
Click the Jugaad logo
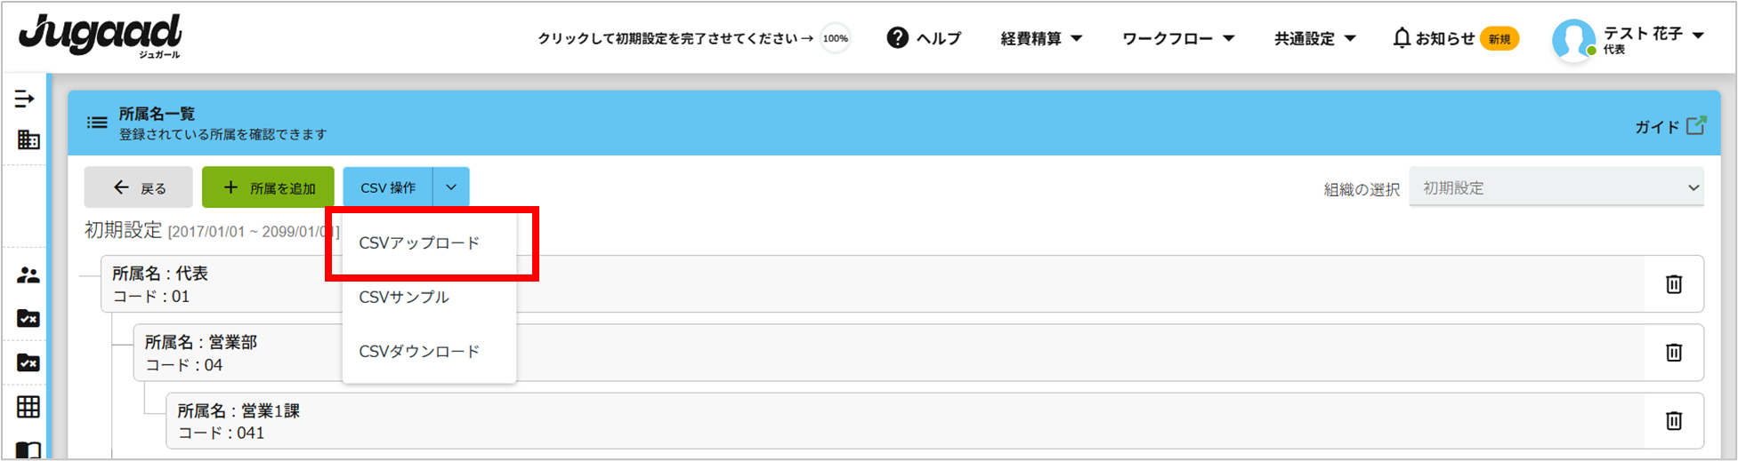pyautogui.click(x=101, y=37)
